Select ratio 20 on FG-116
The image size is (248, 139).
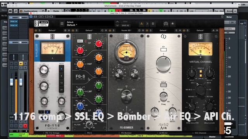pyautogui.click(x=61, y=89)
